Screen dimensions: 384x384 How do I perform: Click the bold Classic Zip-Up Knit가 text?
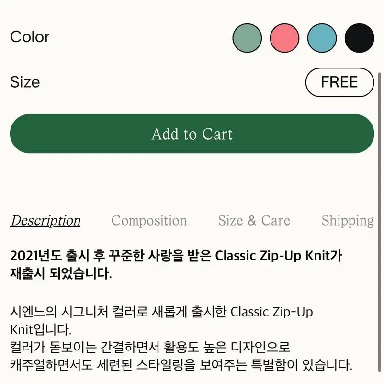coord(279,256)
